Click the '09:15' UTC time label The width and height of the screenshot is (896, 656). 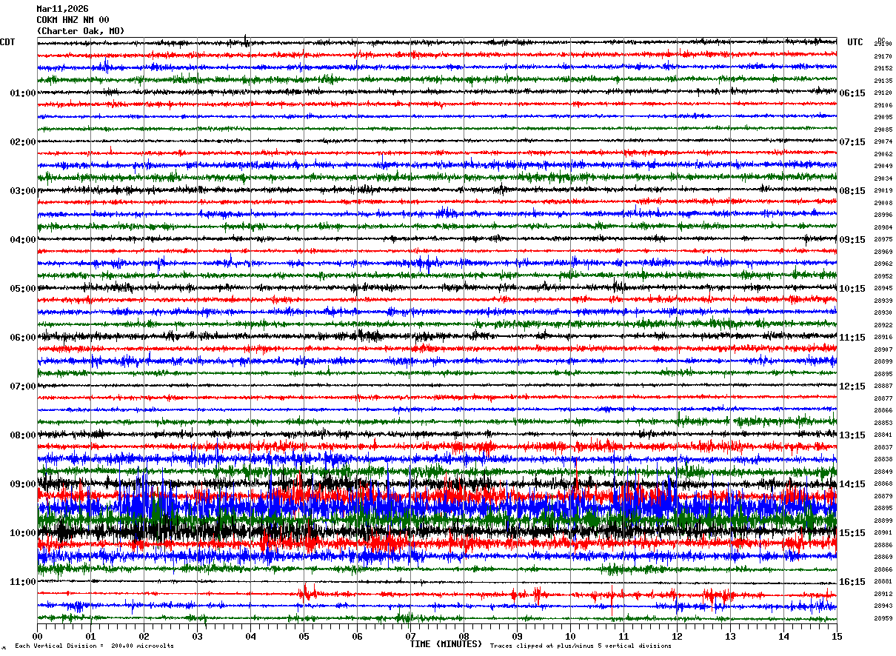(x=852, y=240)
